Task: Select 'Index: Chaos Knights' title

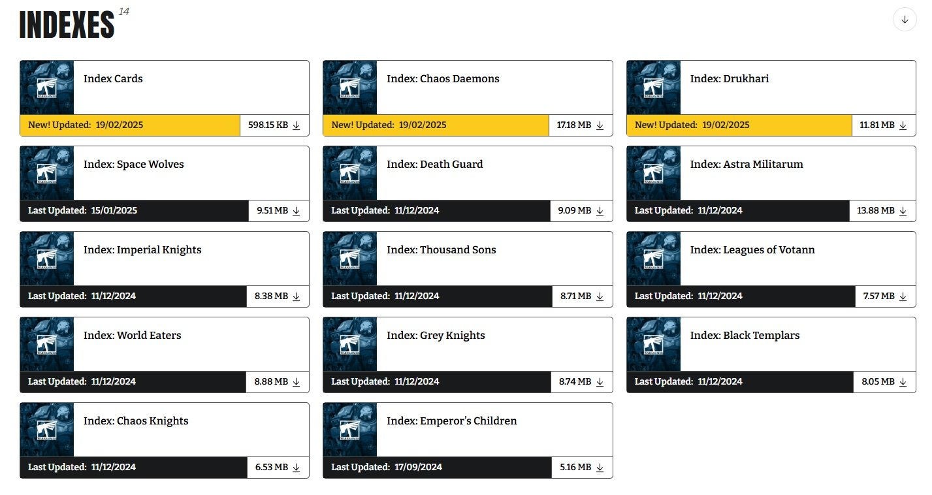Action: 136,421
